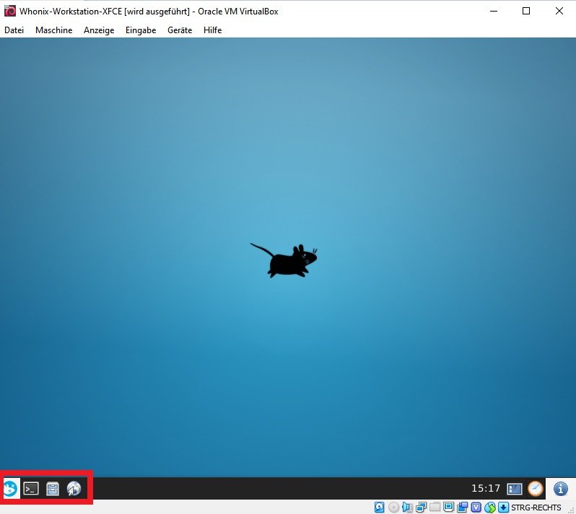
Task: Click the network adapters status icon
Action: click(x=421, y=508)
